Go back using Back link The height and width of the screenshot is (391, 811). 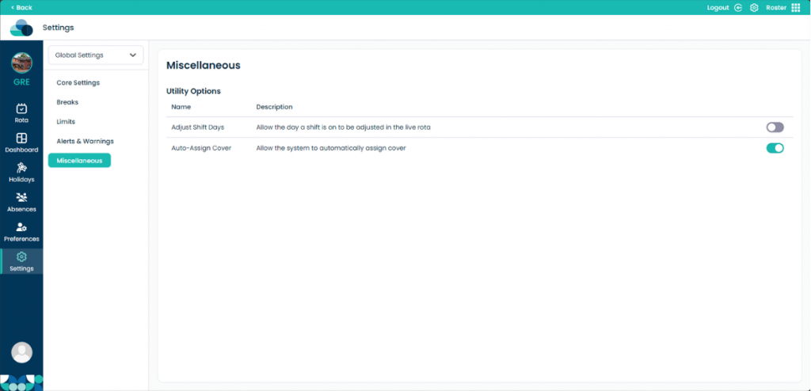point(21,8)
